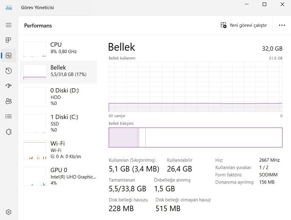291x220 pixels.
Task: Click 'Yeni görevi çalıştır' button
Action: (244, 25)
